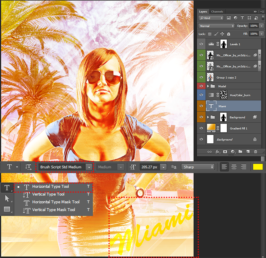The height and width of the screenshot is (258, 266).
Task: Expand the Model layer group
Action: [x=208, y=86]
